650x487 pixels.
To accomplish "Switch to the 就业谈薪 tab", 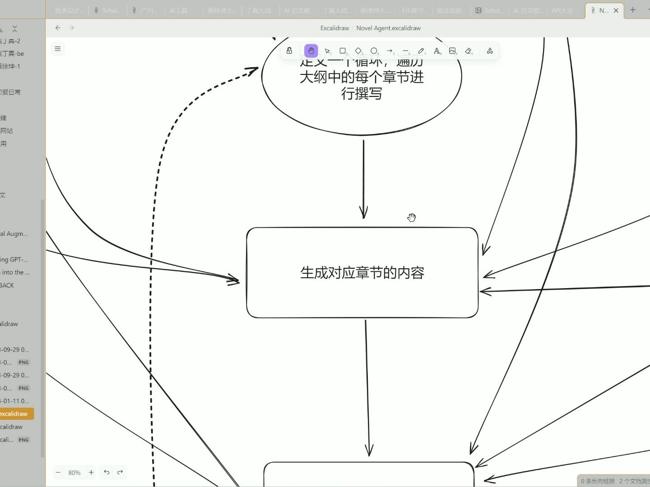I will pyautogui.click(x=451, y=10).
